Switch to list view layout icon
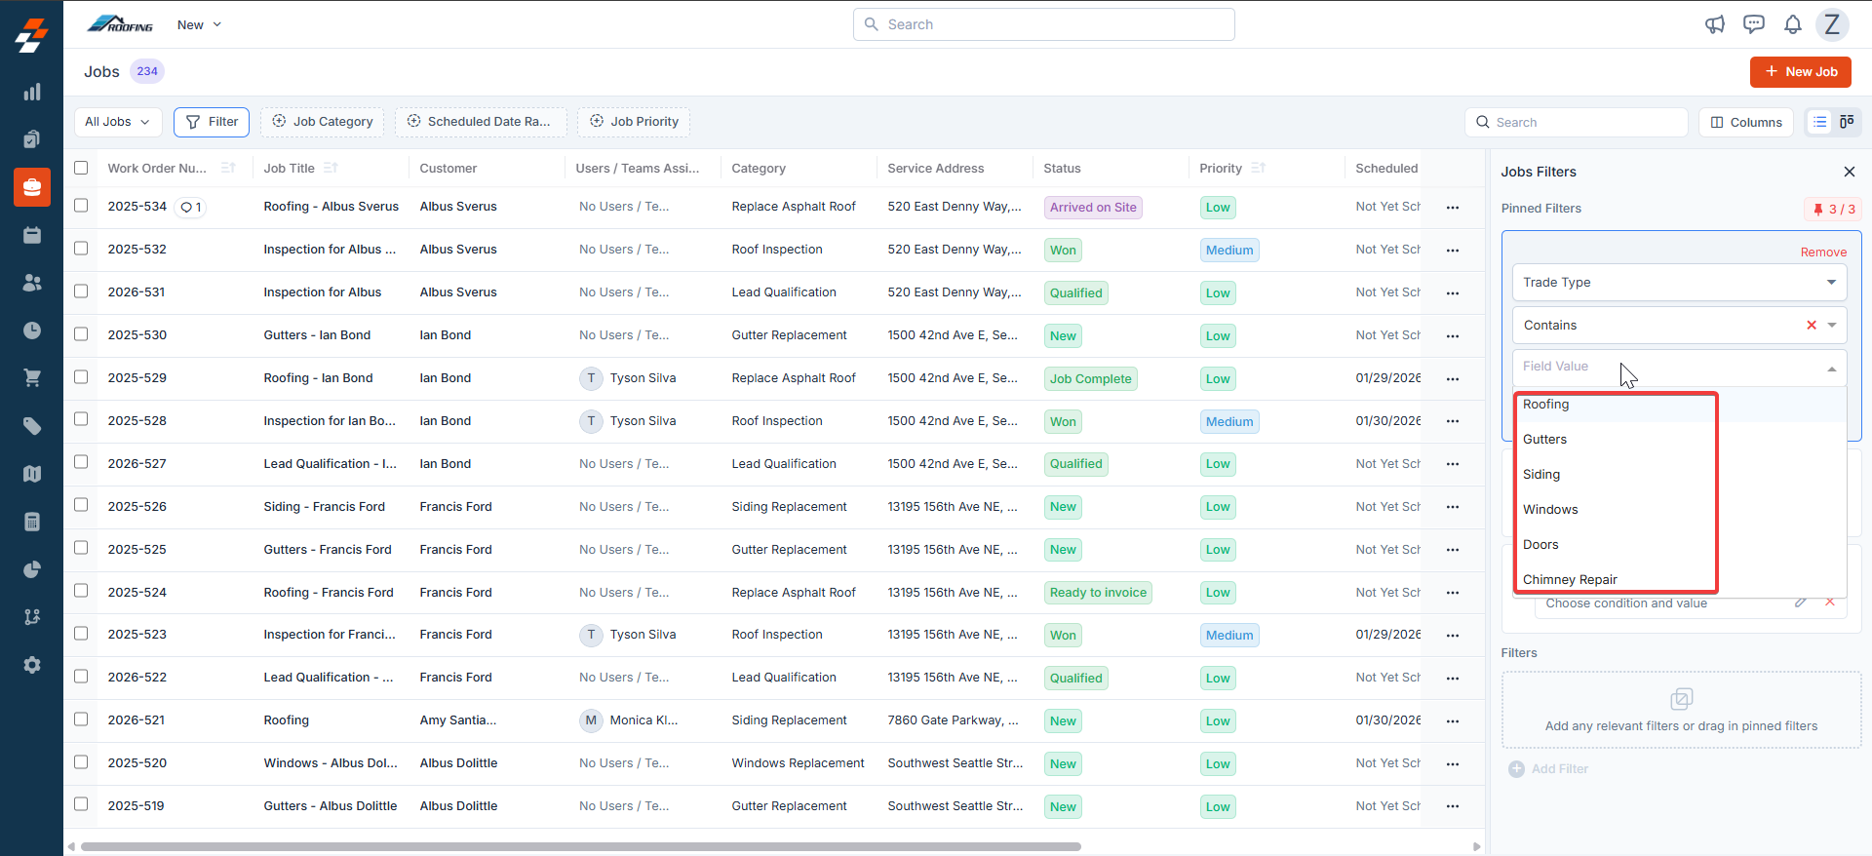The image size is (1872, 856). point(1819,122)
